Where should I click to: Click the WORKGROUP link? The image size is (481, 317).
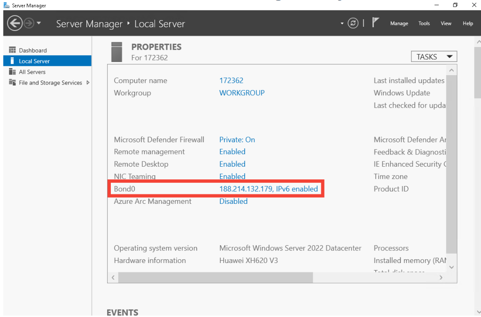(x=242, y=93)
